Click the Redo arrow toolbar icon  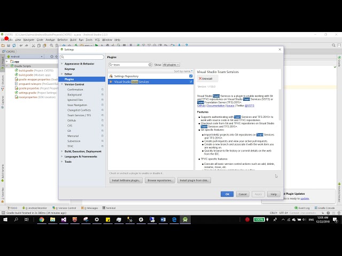[x=26, y=45]
